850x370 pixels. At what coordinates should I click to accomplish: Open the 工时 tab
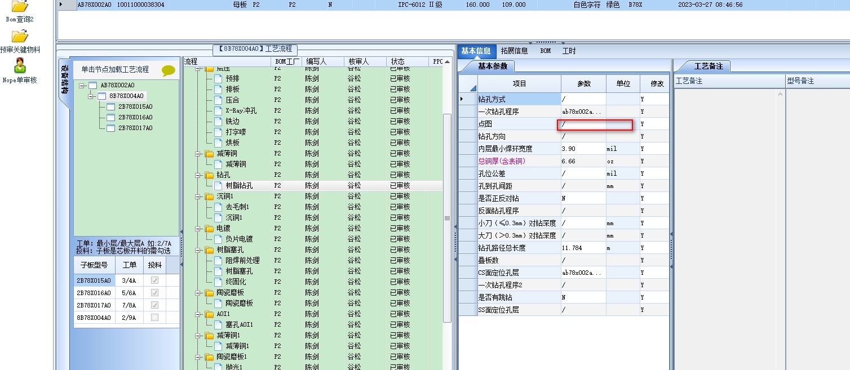[x=569, y=51]
